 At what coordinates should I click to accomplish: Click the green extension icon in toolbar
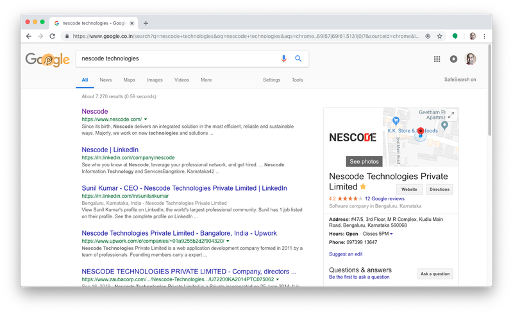click(x=455, y=36)
